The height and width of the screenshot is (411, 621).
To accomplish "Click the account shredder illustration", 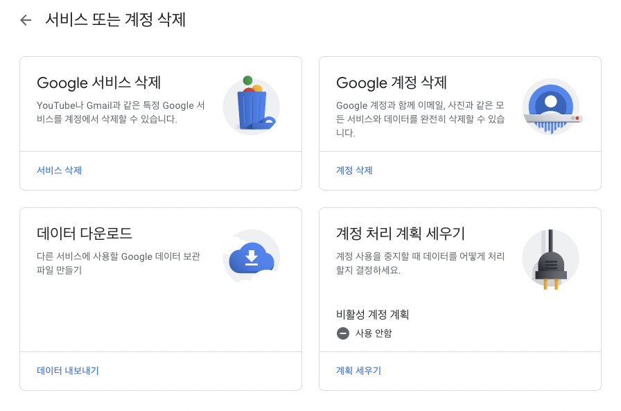I will 551,107.
